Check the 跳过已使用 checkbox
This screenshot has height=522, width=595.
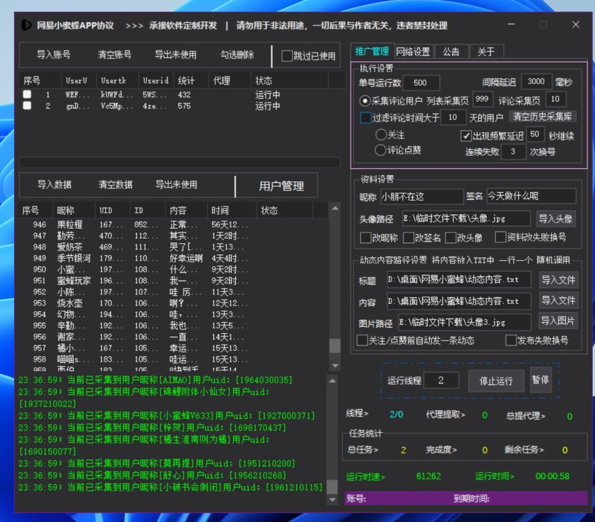point(287,56)
